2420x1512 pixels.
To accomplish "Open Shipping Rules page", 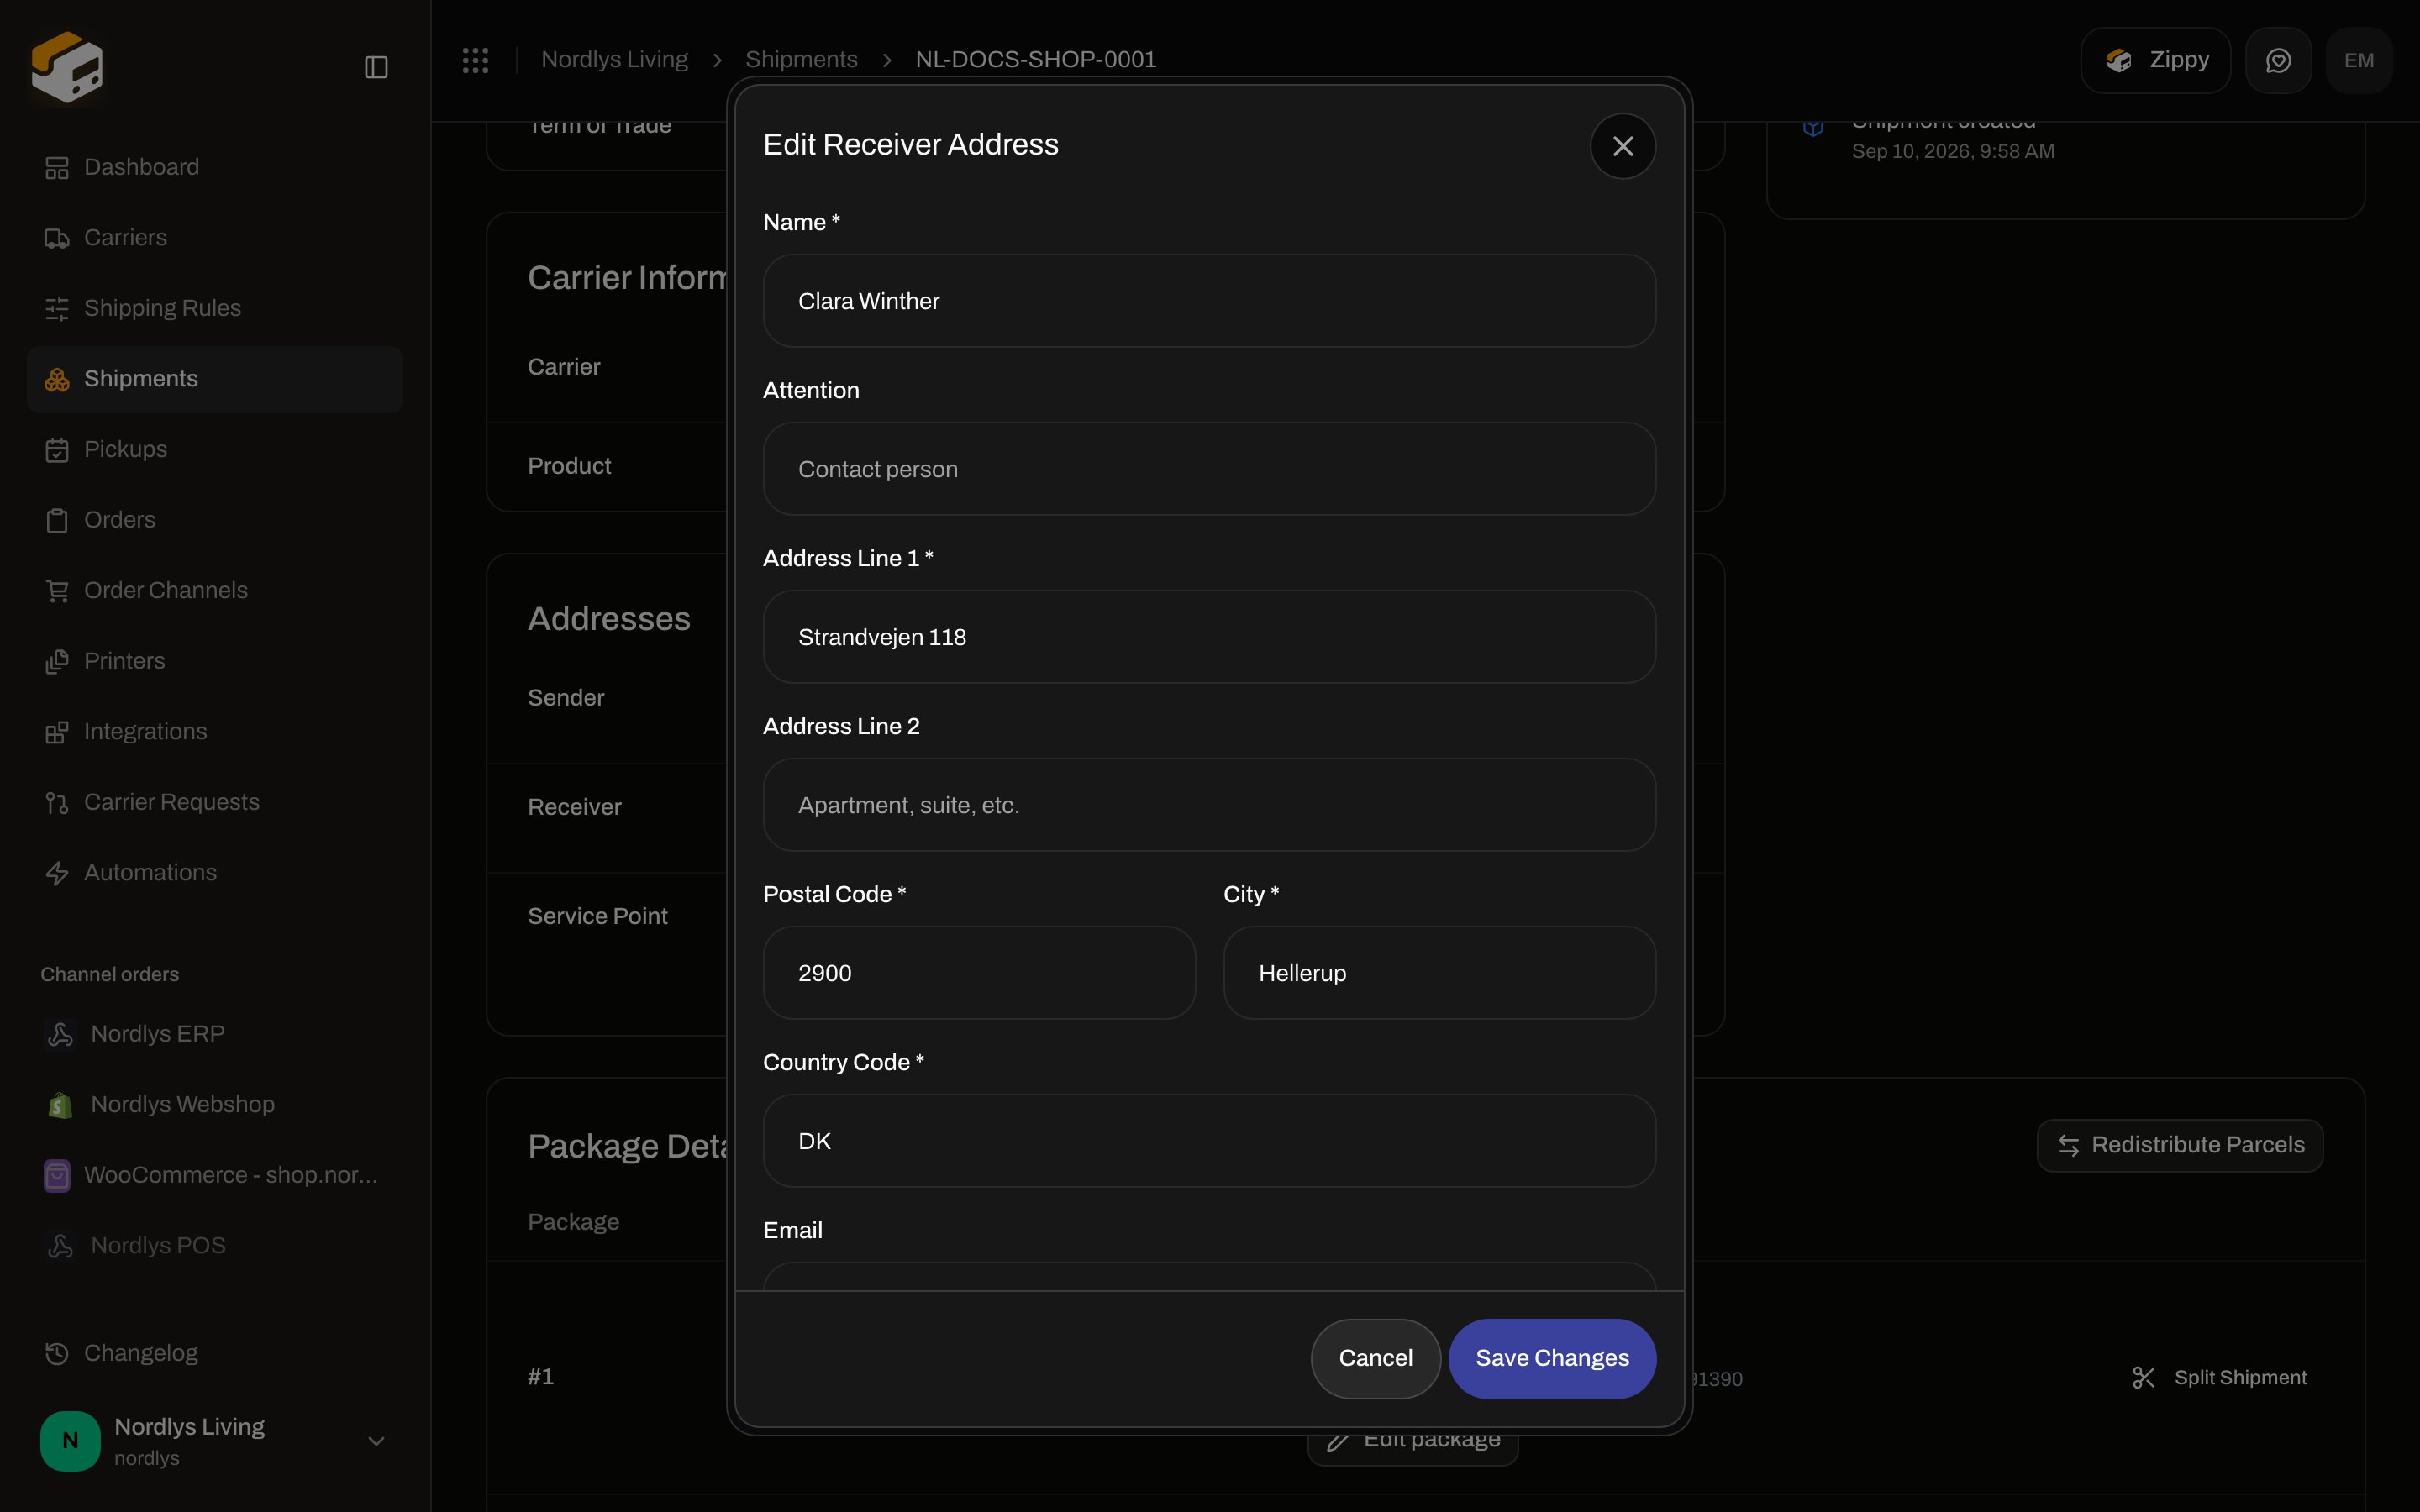I will [215, 308].
